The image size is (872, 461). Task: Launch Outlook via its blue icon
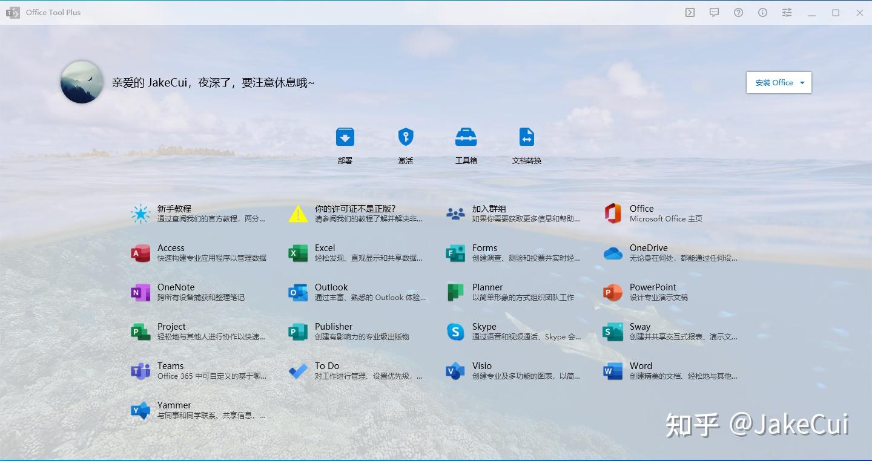click(x=298, y=292)
